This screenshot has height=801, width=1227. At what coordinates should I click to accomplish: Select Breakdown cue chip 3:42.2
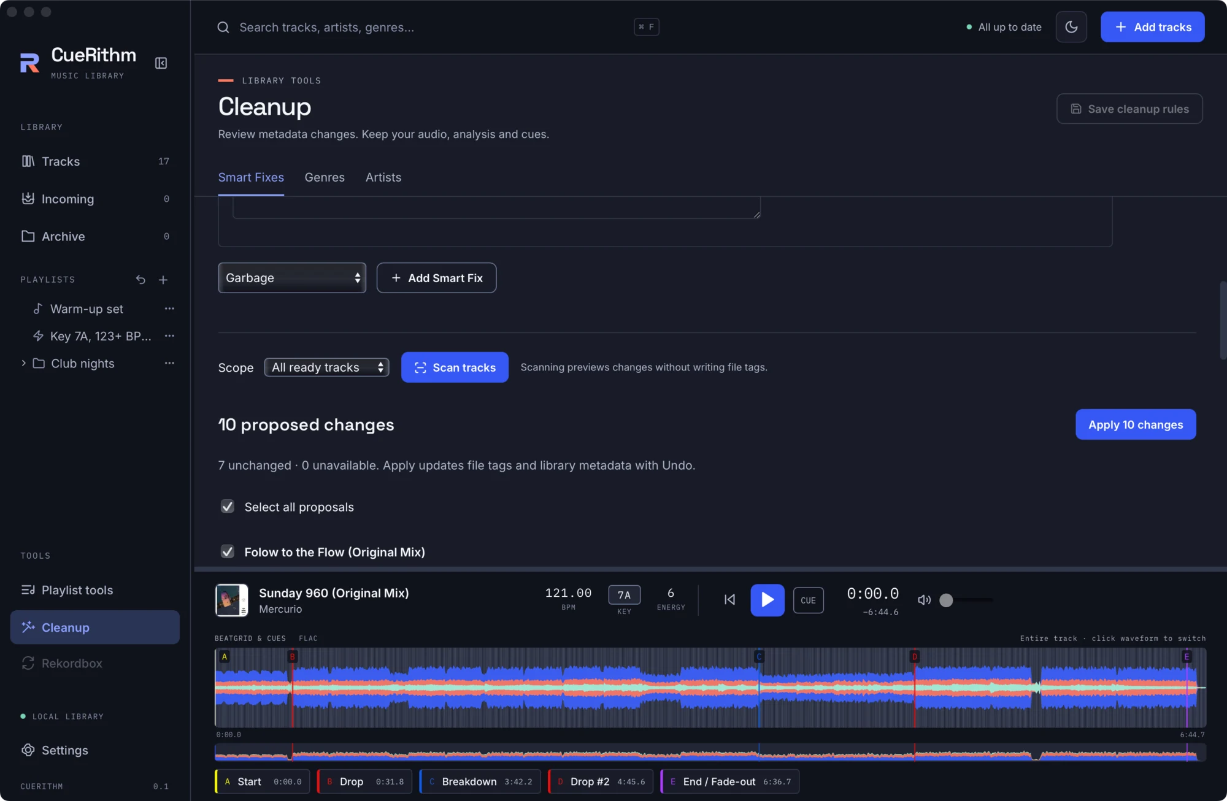(480, 781)
